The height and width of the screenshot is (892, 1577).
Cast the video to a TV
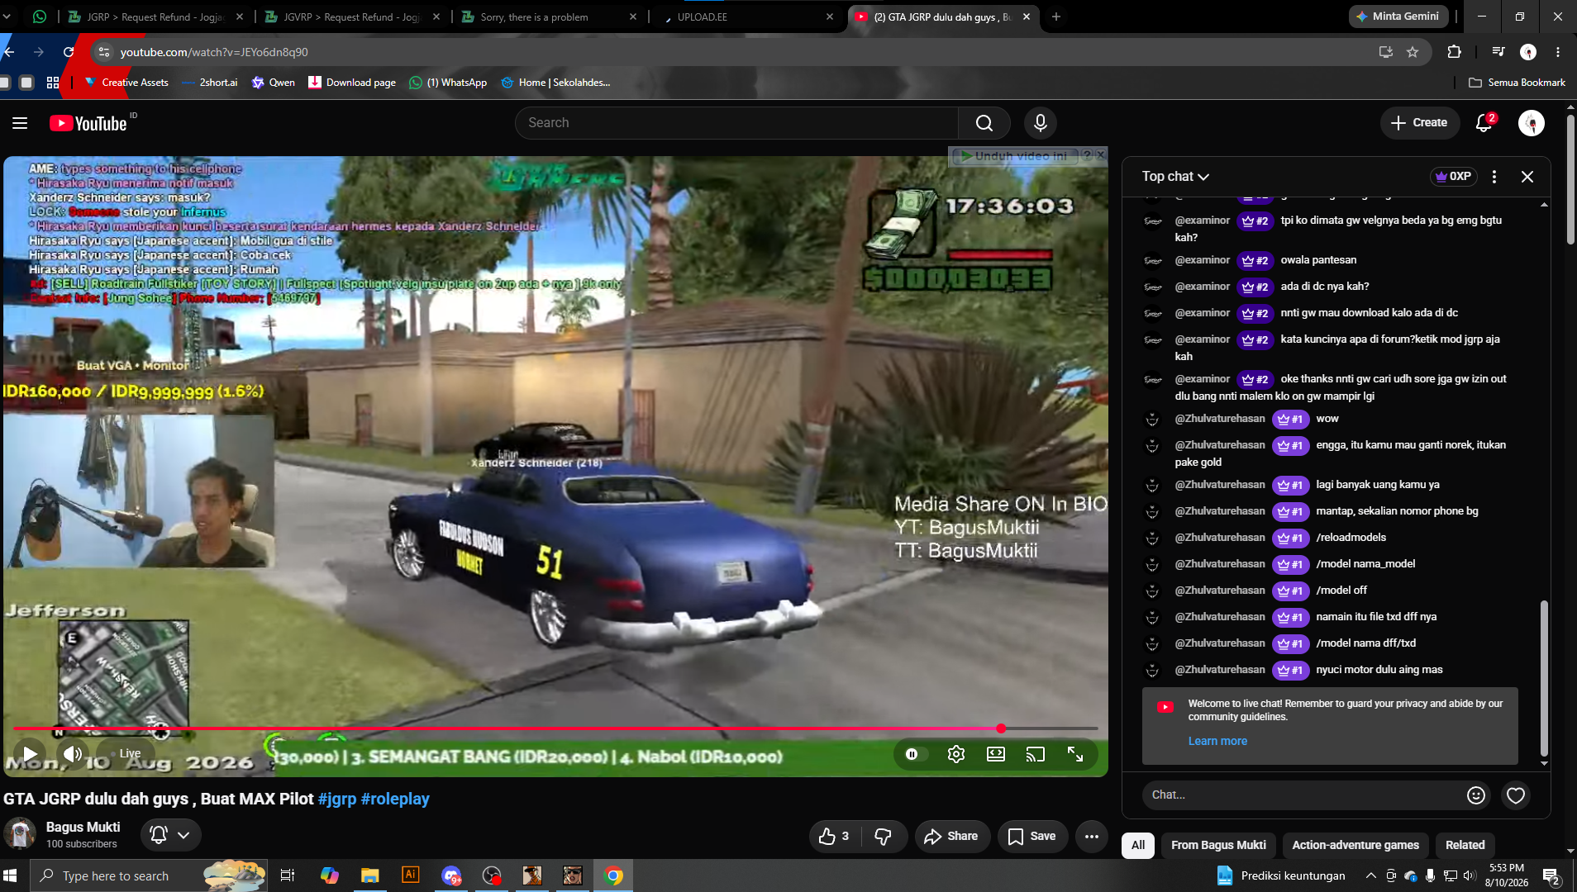click(x=1035, y=754)
